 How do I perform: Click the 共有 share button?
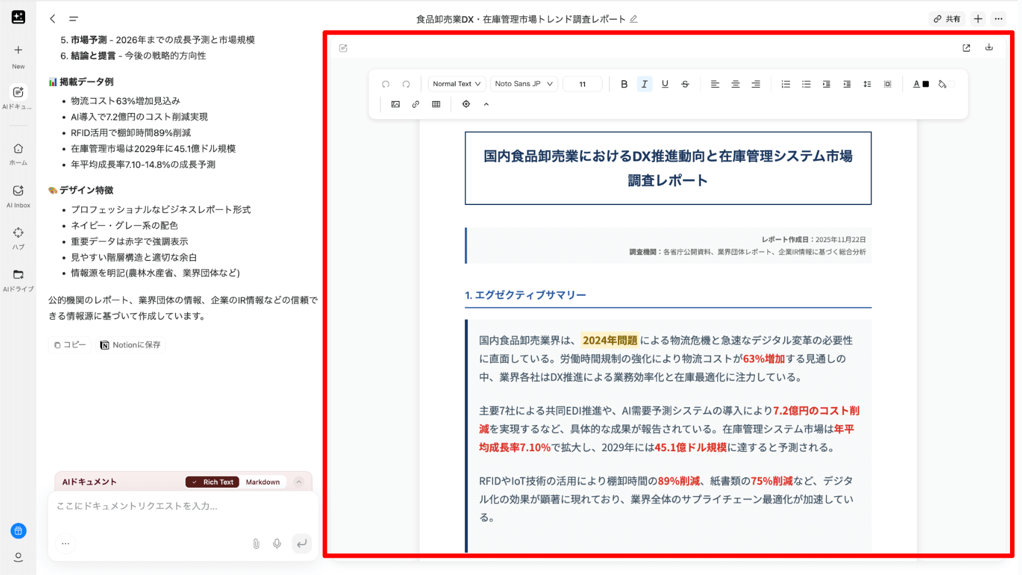(947, 19)
